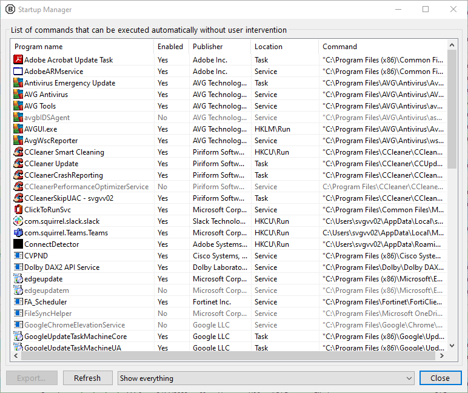468x393 pixels.
Task: Click Google LLC publisher in GoogleChromeElevationService row
Action: [212, 325]
